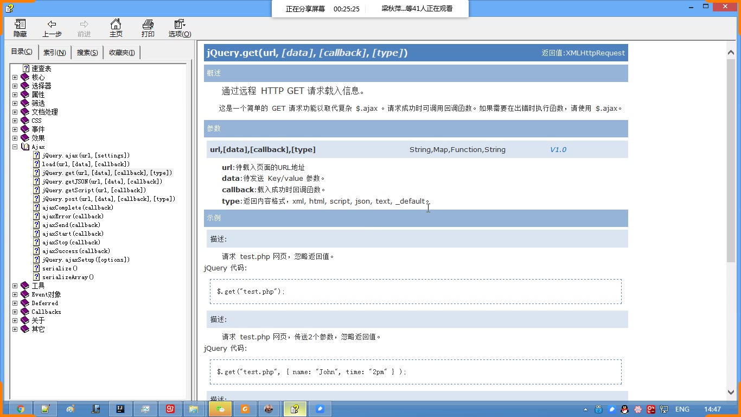741x417 pixels.
Task: Expand the 核心 tree node
Action: [x=15, y=77]
